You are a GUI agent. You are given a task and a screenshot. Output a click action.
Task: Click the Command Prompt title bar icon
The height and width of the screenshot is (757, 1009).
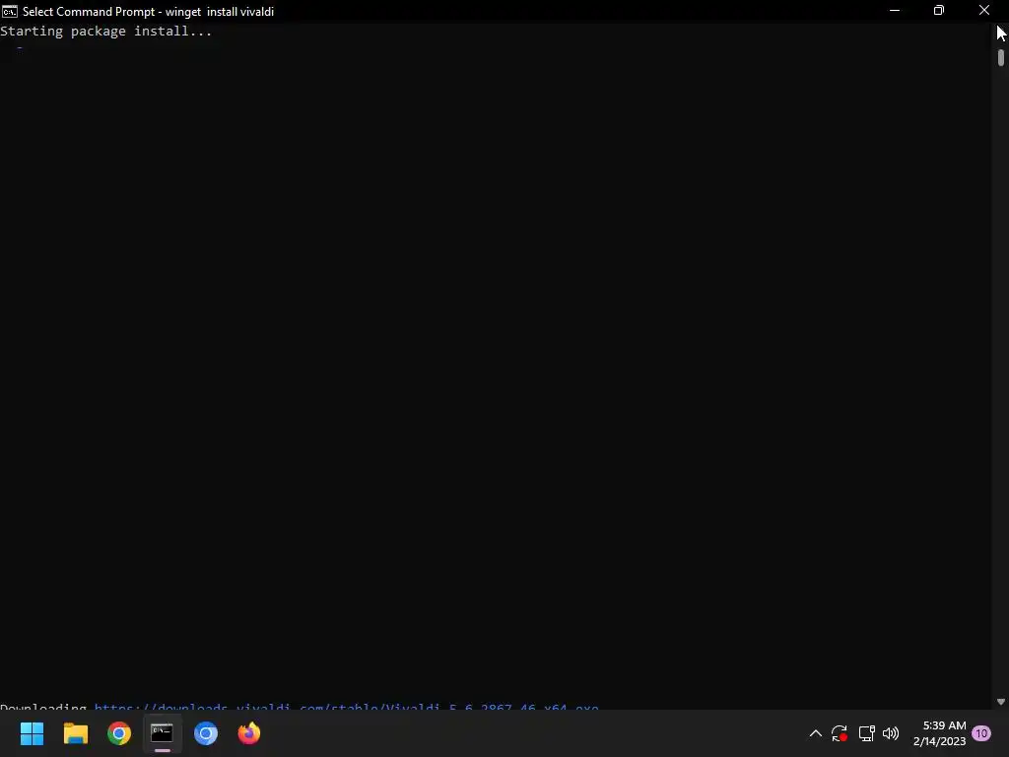[10, 11]
